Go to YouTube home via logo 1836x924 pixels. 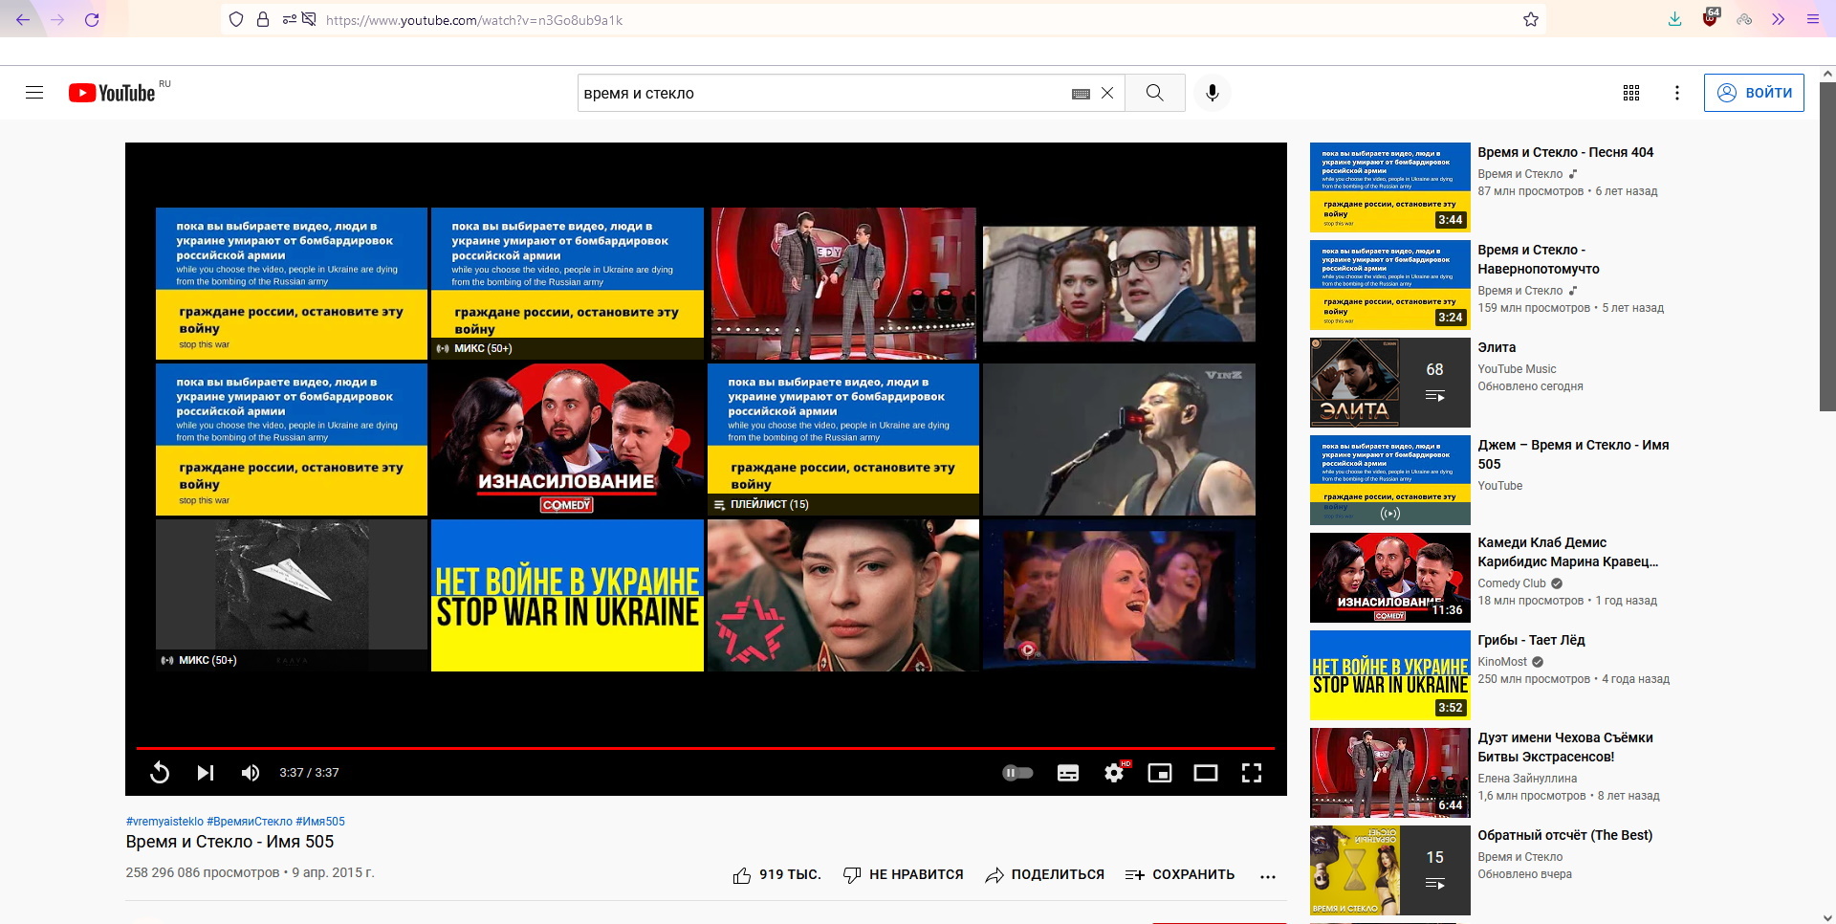click(112, 93)
